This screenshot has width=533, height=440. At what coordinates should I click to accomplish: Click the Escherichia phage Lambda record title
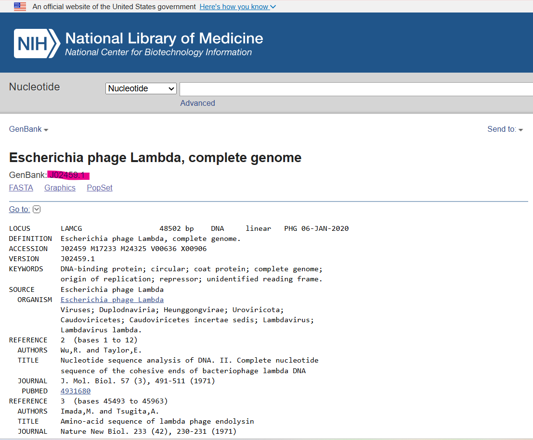pyautogui.click(x=155, y=158)
